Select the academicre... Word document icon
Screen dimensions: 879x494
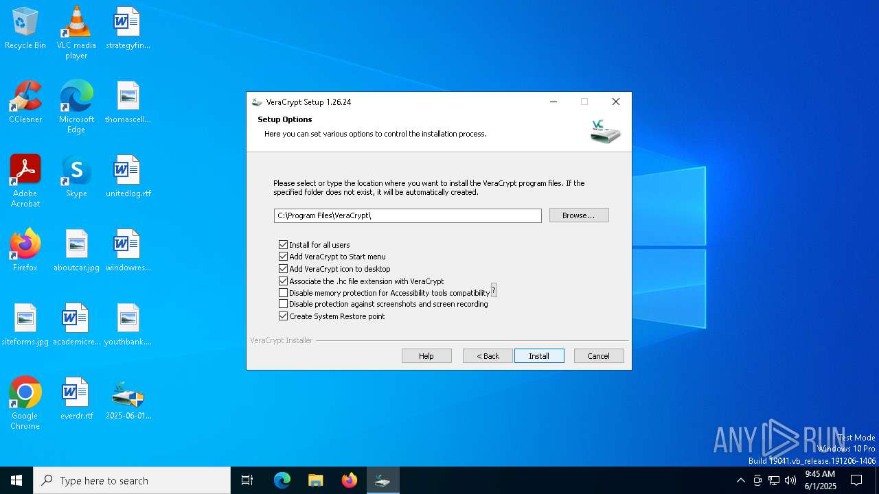[76, 325]
